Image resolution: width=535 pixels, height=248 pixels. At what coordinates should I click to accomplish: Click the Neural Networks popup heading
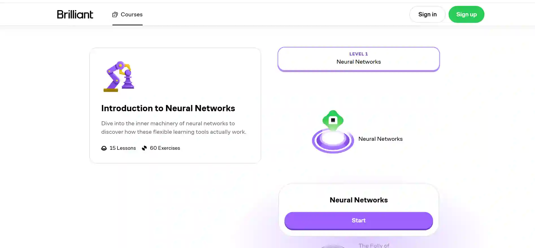(359, 200)
